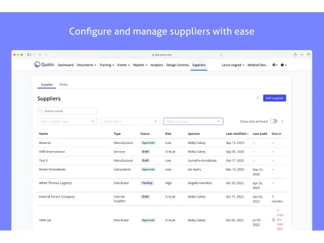This screenshot has height=243, width=324.
Task: Click the Qualio logo
Action: pyautogui.click(x=44, y=64)
